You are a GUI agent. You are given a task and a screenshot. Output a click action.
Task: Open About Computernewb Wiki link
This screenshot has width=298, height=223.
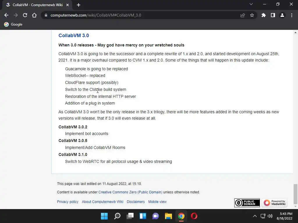pos(103,202)
